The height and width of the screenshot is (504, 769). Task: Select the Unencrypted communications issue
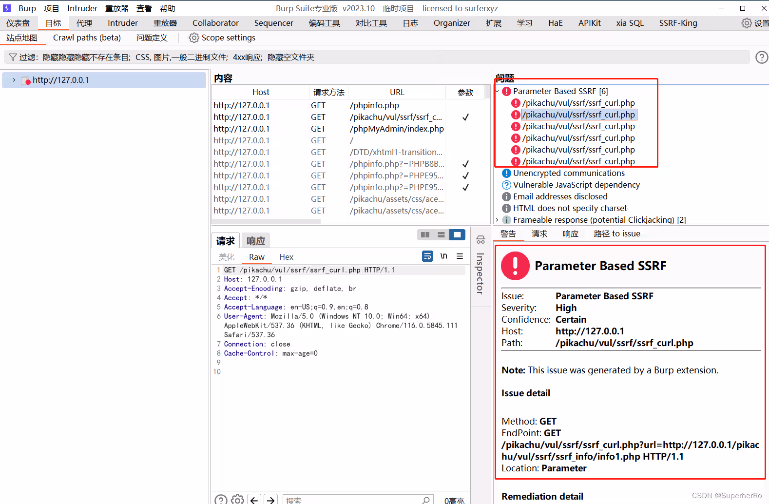[568, 173]
